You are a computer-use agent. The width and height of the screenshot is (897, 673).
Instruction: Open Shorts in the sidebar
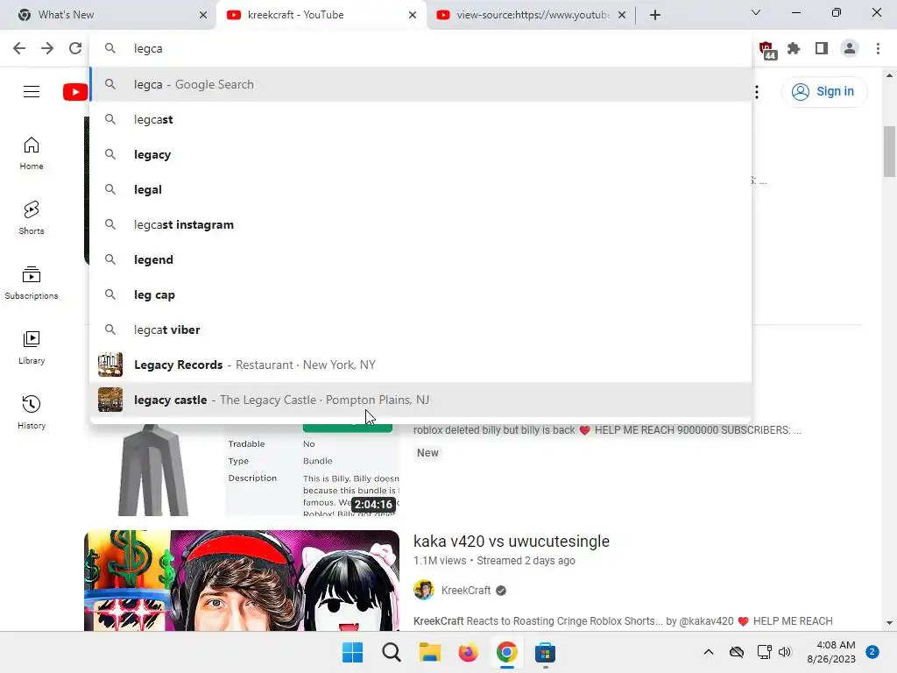[x=32, y=218]
